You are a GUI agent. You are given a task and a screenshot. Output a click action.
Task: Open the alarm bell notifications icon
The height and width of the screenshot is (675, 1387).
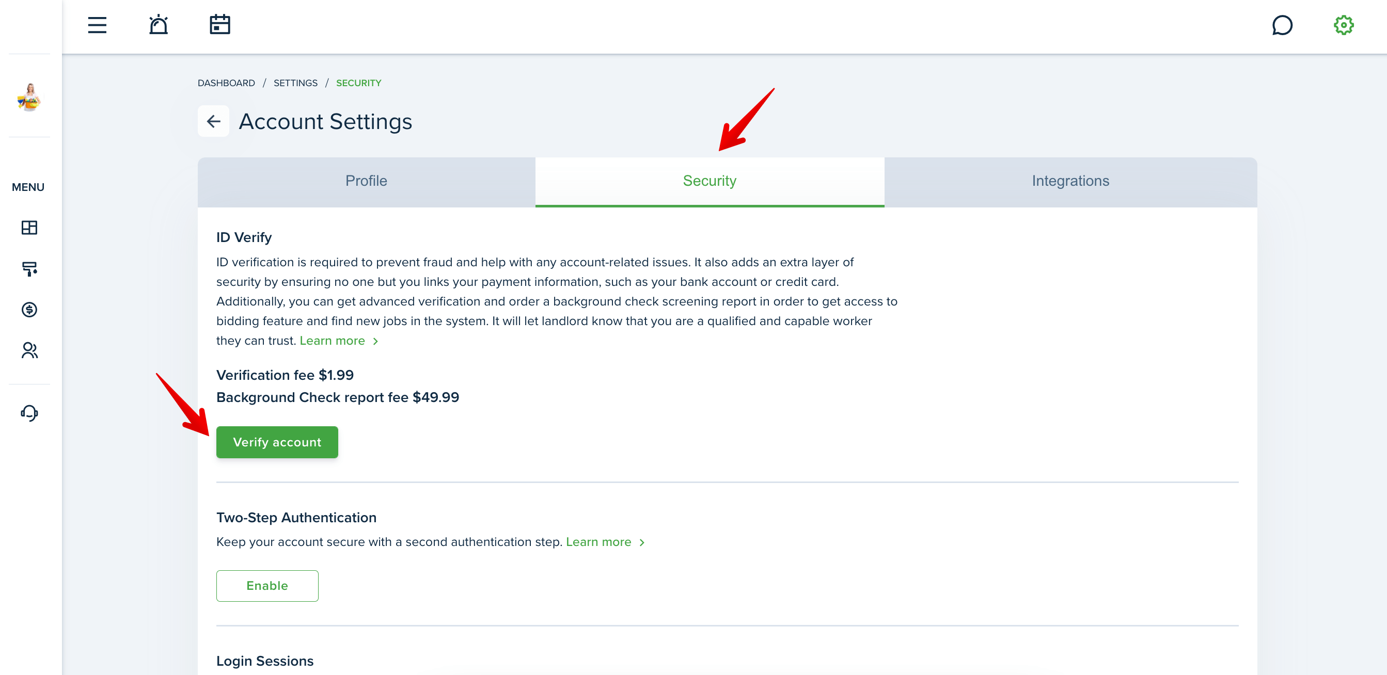(159, 25)
